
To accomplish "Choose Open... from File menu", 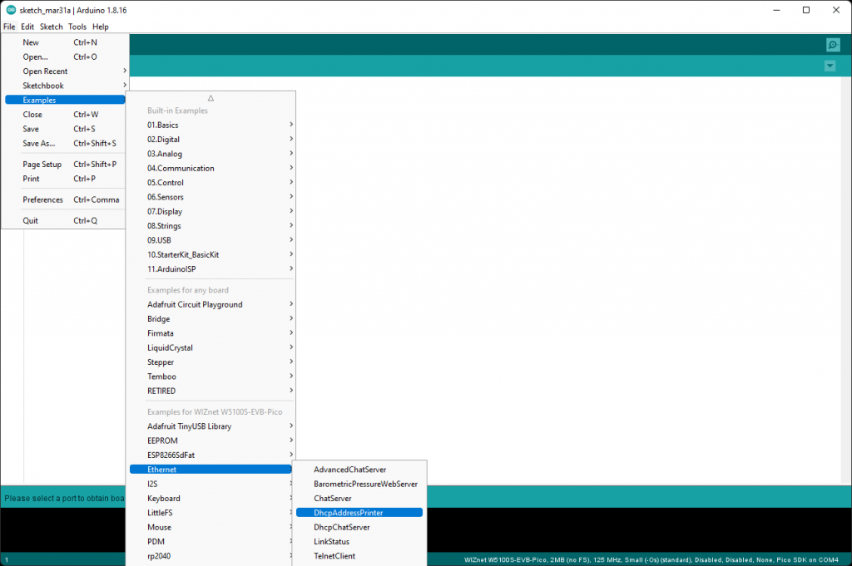I will tap(65, 57).
